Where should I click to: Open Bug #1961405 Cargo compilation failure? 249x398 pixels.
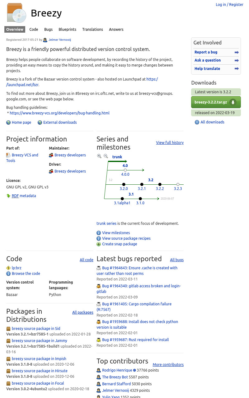pyautogui.click(x=134, y=307)
